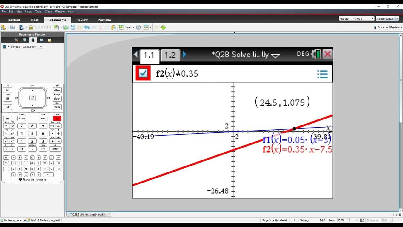Viewport: 403px width, 227px height.
Task: Click the zoom in plus button
Action: pyautogui.click(x=357, y=220)
